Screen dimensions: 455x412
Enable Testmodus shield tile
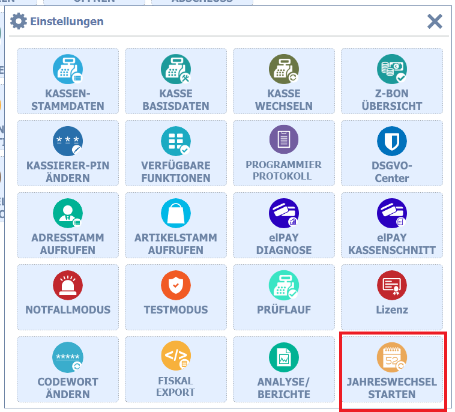175,297
